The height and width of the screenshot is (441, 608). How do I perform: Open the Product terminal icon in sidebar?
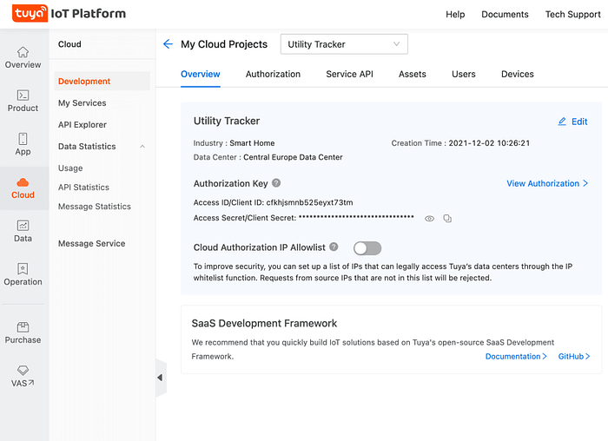click(x=23, y=95)
